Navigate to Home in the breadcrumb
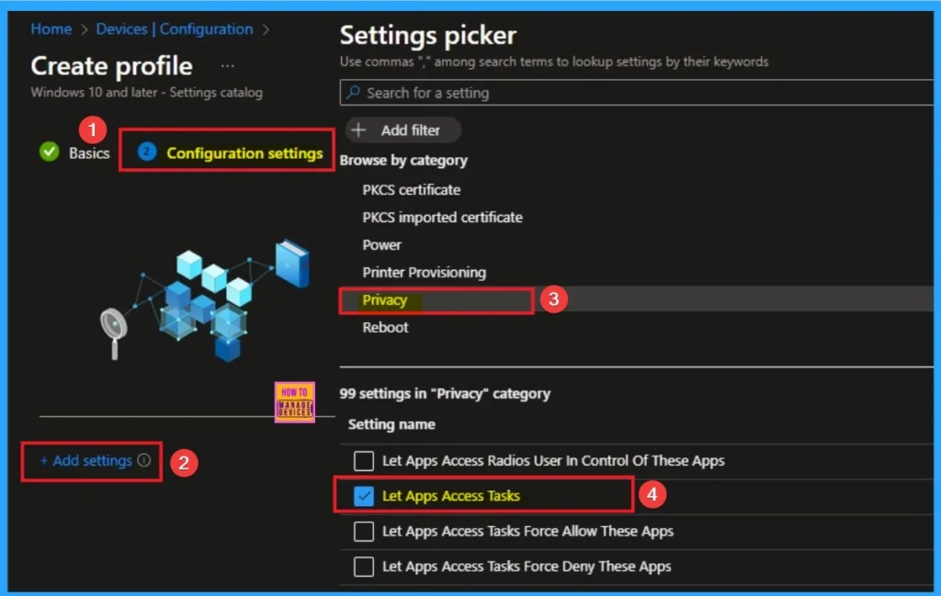This screenshot has height=596, width=941. [51, 29]
